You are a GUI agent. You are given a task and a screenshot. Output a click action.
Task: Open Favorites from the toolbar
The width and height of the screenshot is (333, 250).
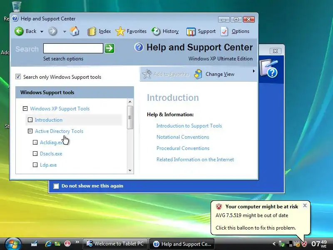coord(131,31)
